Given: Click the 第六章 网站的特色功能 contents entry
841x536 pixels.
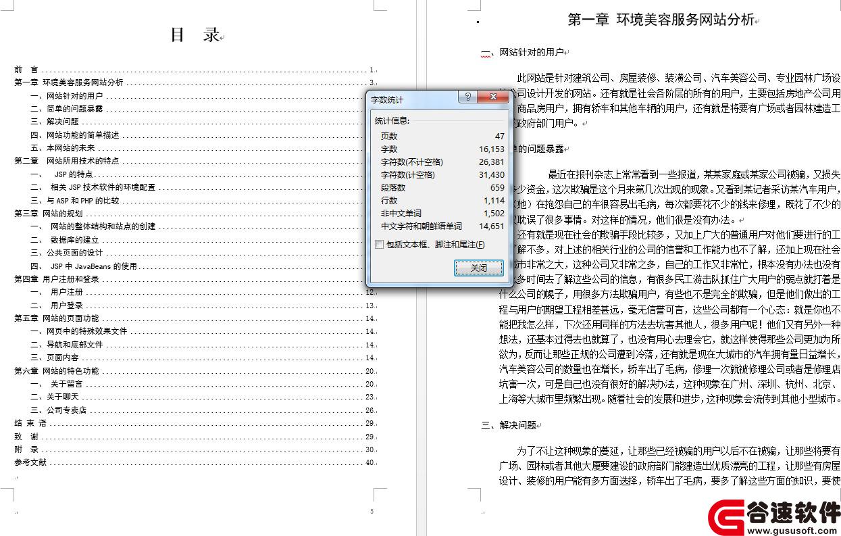Looking at the screenshot, I should coord(195,371).
